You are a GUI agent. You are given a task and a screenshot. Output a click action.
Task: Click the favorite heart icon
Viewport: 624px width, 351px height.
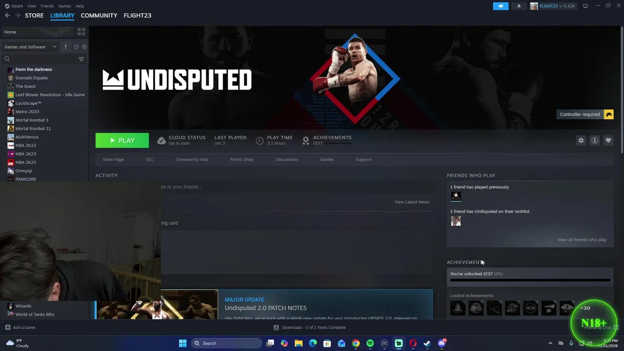click(608, 140)
